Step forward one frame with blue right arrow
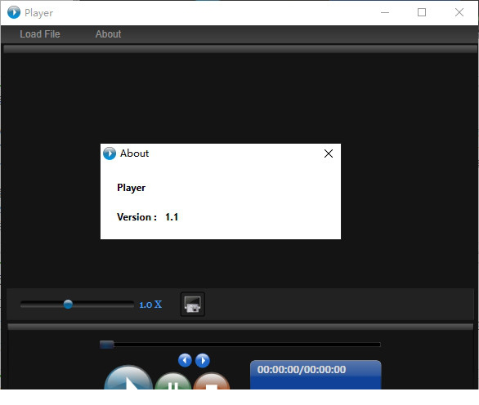The height and width of the screenshot is (405, 479). pos(203,360)
